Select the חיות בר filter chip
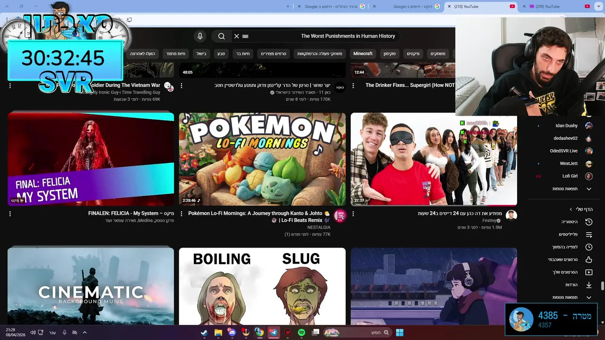This screenshot has height=340, width=605. [243, 53]
